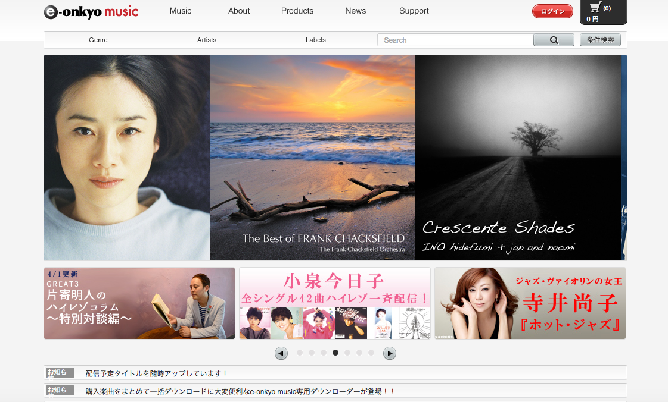Expand the Labels menu
The width and height of the screenshot is (668, 402).
click(316, 40)
